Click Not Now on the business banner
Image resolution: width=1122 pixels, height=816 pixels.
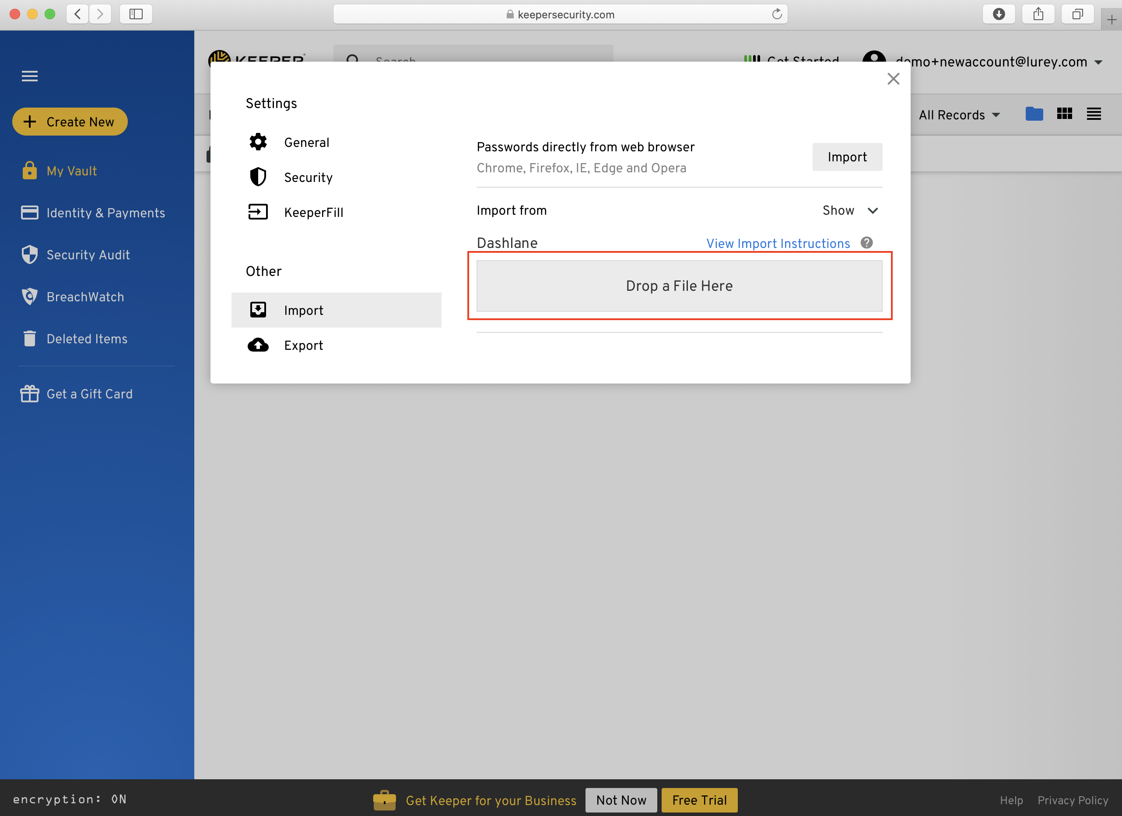tap(621, 800)
